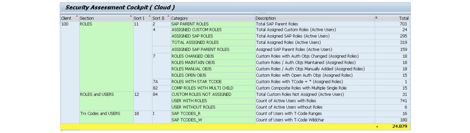This screenshot has height=133, width=470.
Task: Select the Total column header
Action: click(392, 18)
